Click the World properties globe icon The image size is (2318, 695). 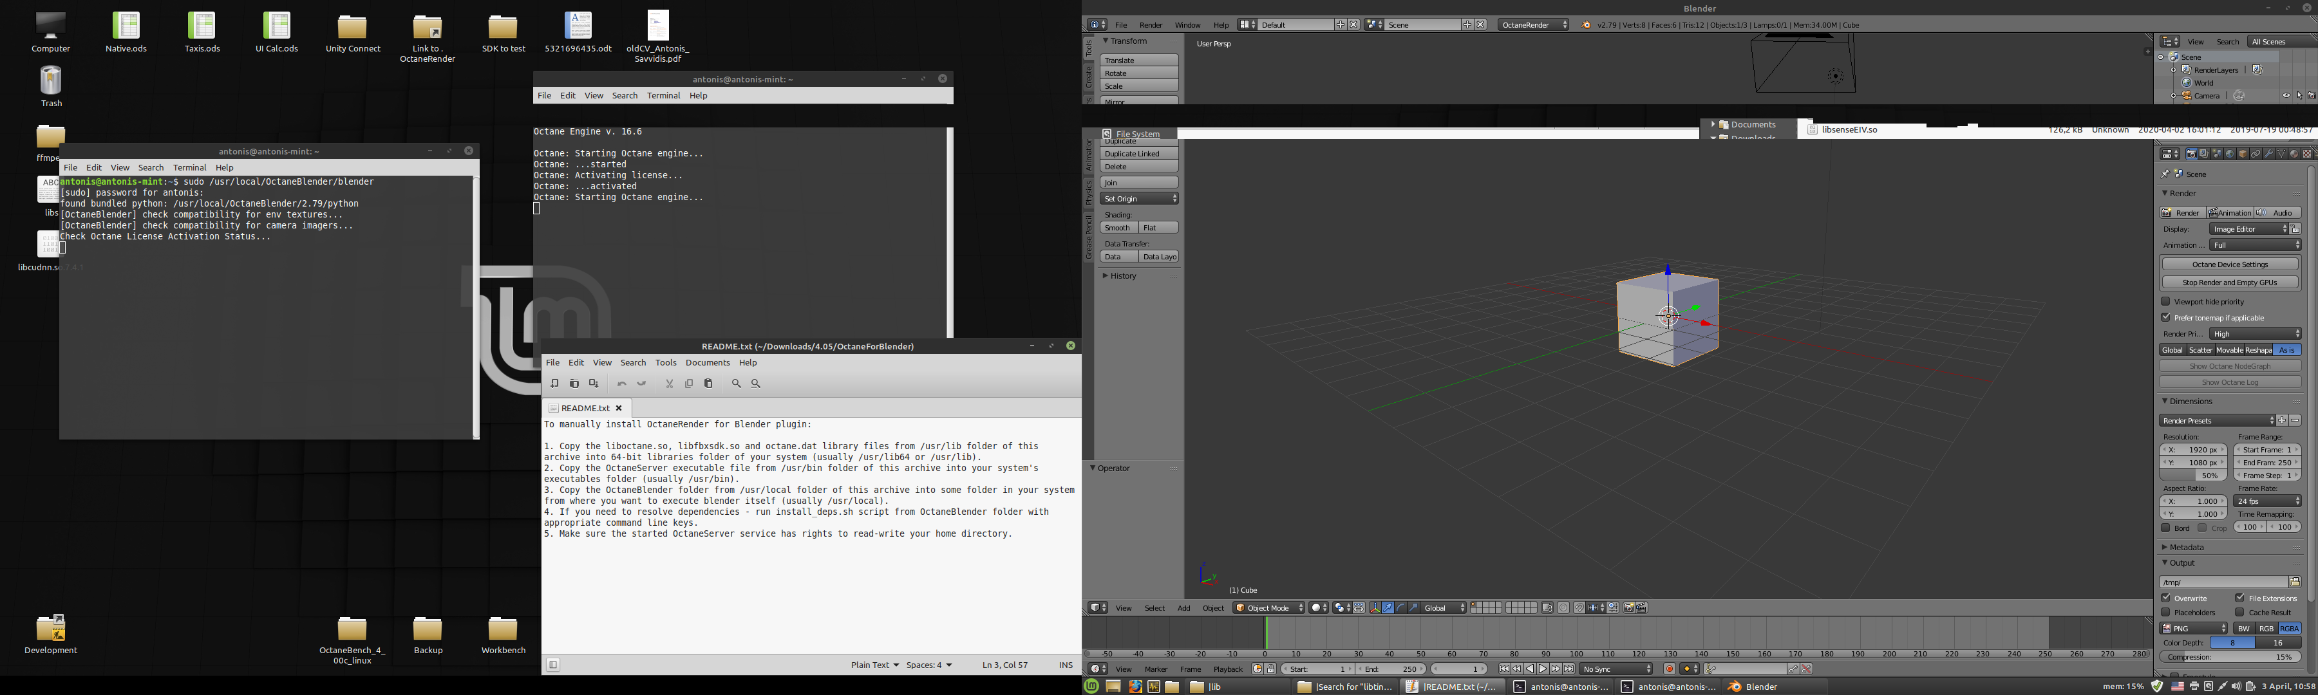coord(2230,154)
